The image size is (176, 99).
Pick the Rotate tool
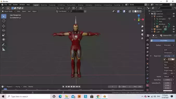4,30
